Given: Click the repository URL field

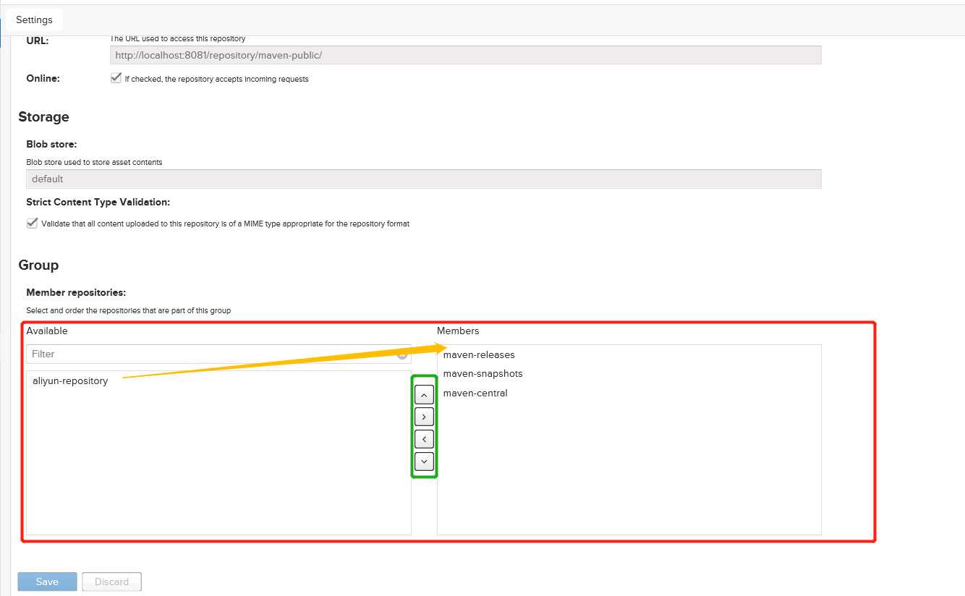Looking at the screenshot, I should click(x=466, y=55).
